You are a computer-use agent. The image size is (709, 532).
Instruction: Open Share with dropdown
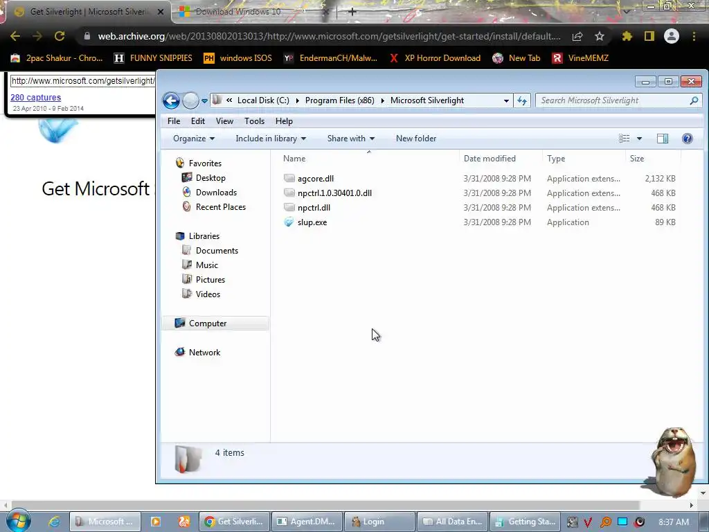coord(351,139)
